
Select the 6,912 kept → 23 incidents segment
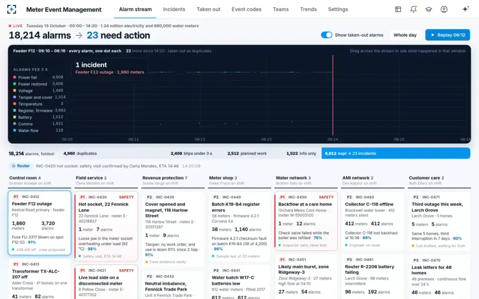point(396,153)
